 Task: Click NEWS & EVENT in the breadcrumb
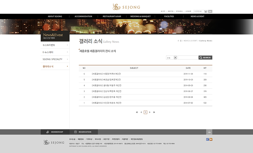tap(190, 41)
